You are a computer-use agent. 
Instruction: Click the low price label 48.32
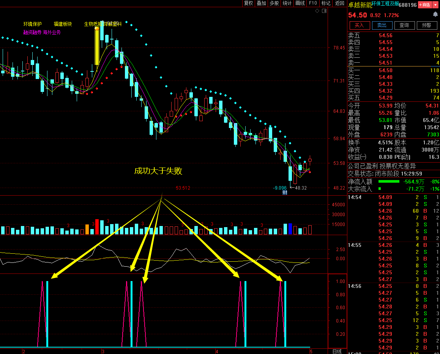pos(301,188)
